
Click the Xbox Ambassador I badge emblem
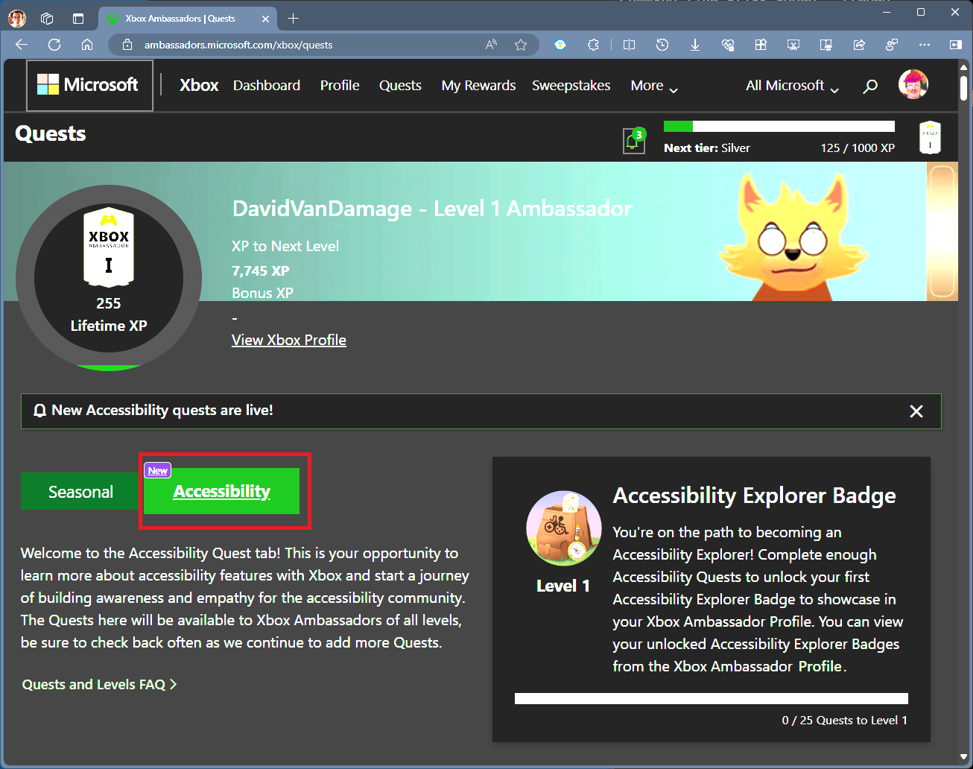pos(109,247)
